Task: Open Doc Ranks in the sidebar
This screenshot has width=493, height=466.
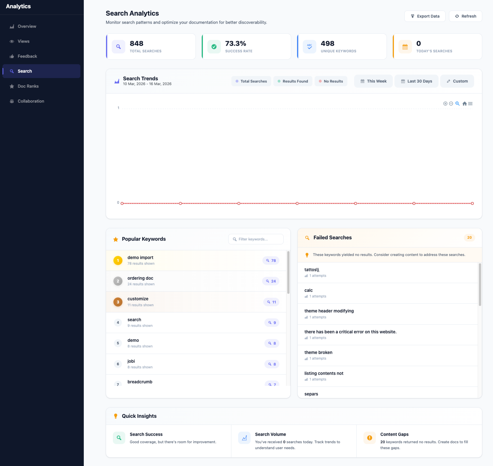Action: (28, 86)
